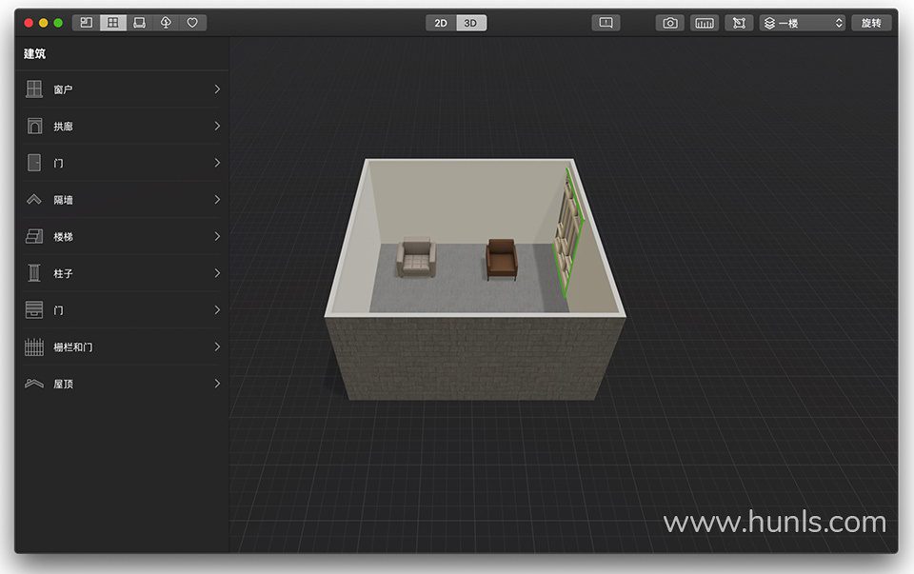Screen dimensions: 914x574
Task: Select the green-highlighted bookshelf on the wall
Action: click(x=567, y=232)
